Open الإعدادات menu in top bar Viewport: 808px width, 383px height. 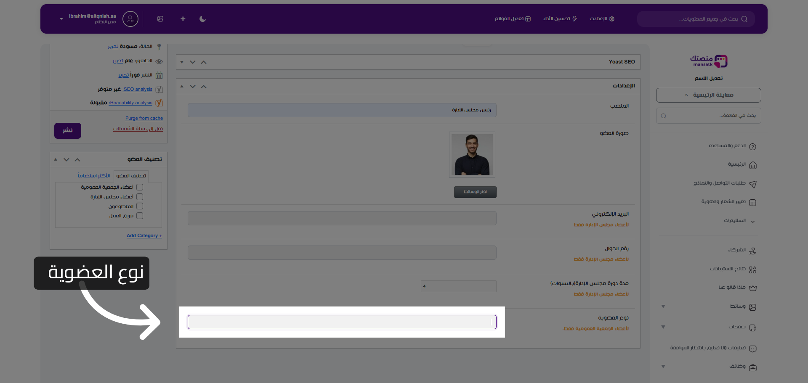pos(602,19)
